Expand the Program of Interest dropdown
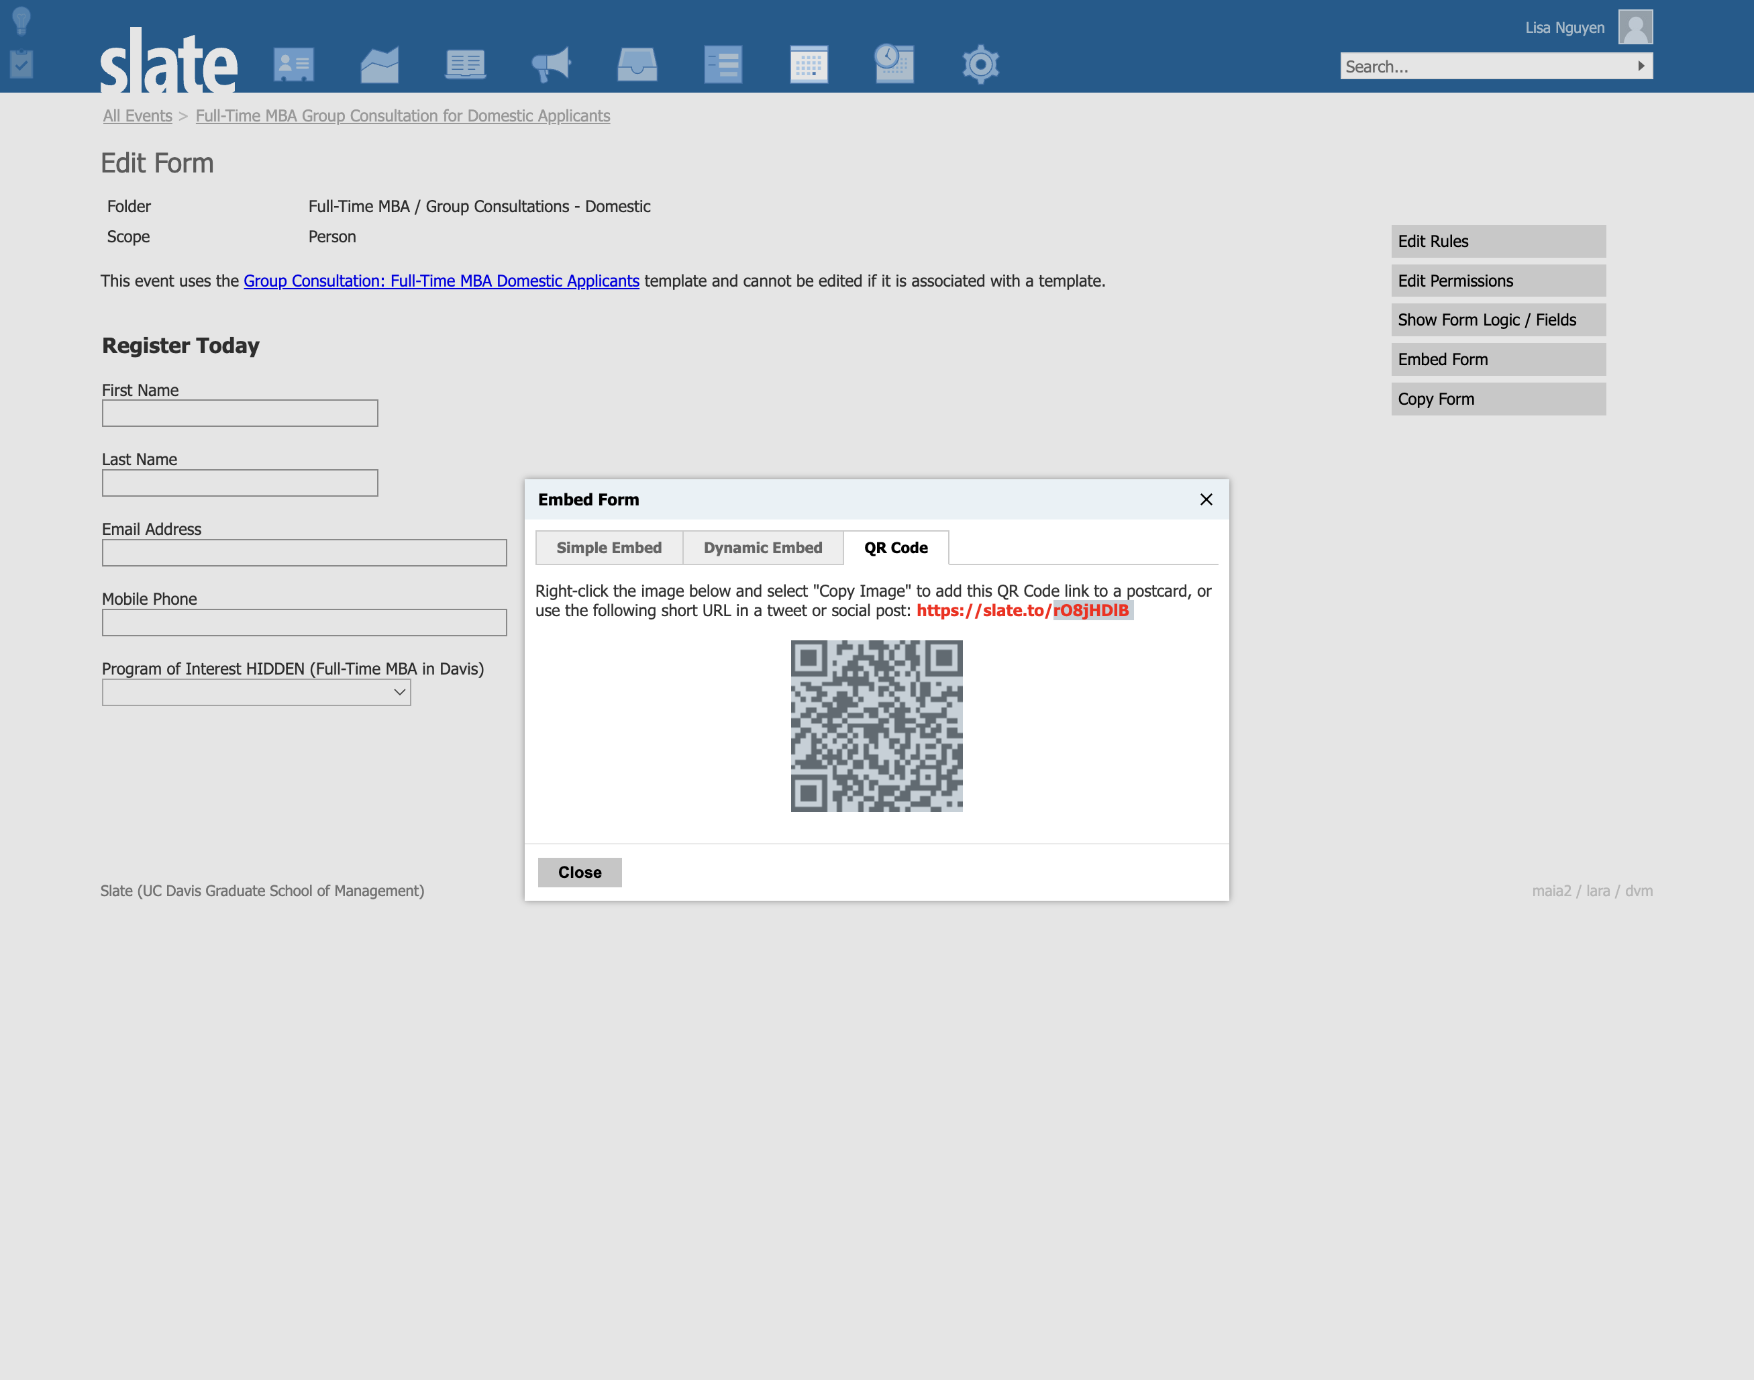This screenshot has width=1754, height=1380. point(257,693)
